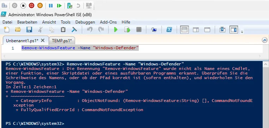This screenshot has height=128, width=269.
Task: Switch to TEMP.ps1 tab
Action: (x=62, y=40)
